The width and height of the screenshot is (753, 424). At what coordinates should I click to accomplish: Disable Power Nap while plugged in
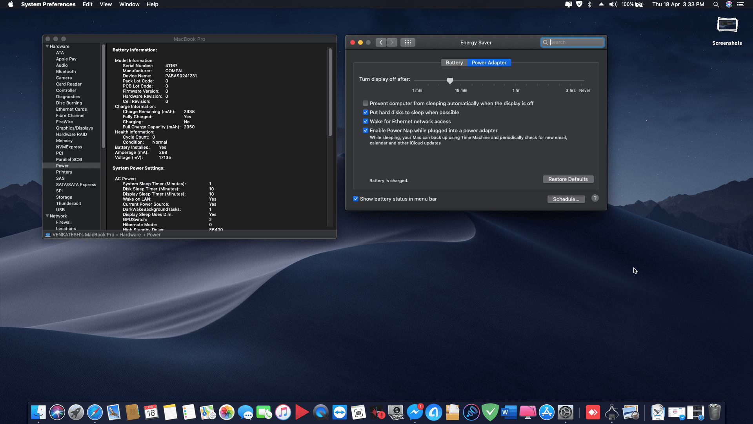(366, 131)
